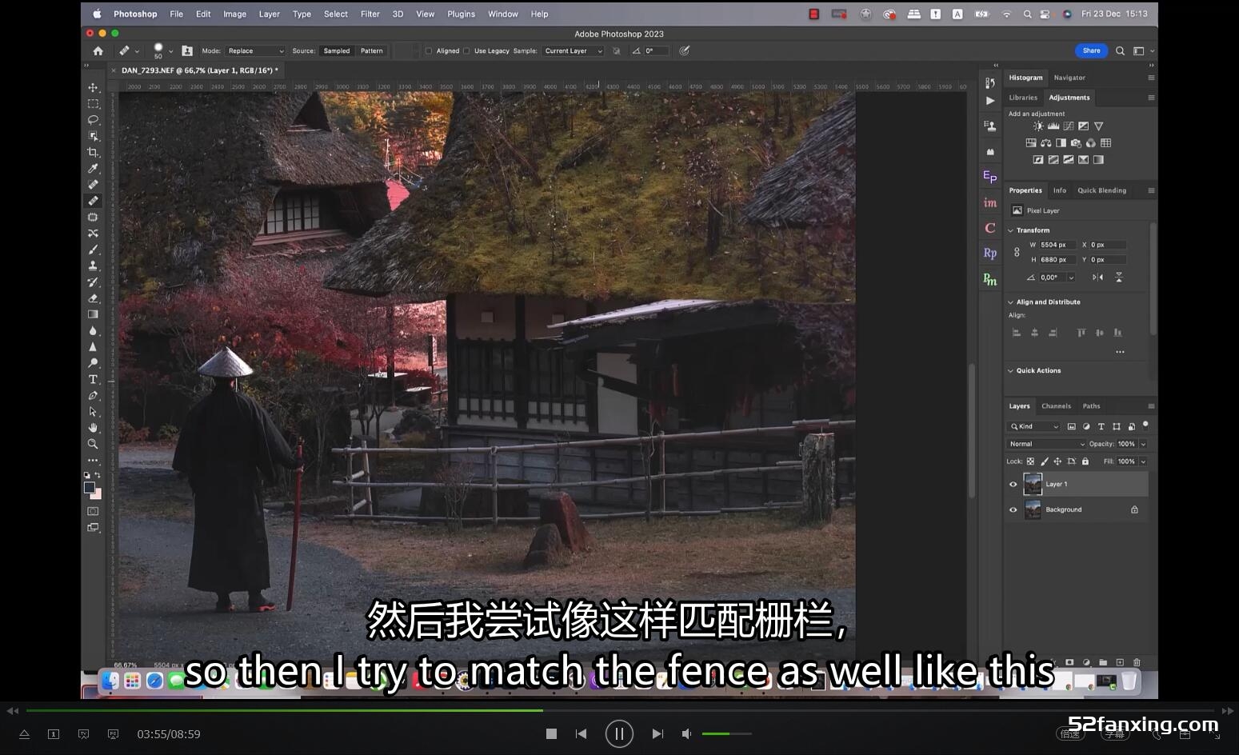Screen dimensions: 1239x755
Task: Open the Kind filter dropdown
Action: coord(1034,426)
